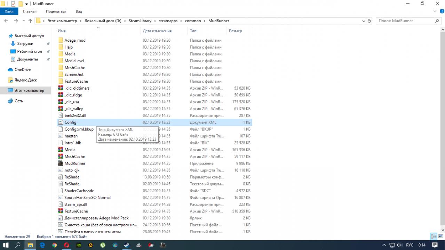This screenshot has height=250, width=445.
Task: Click steamapps in the breadcrumb path
Action: [x=168, y=21]
